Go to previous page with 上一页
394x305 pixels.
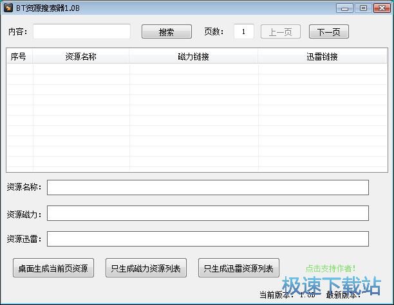pos(281,31)
